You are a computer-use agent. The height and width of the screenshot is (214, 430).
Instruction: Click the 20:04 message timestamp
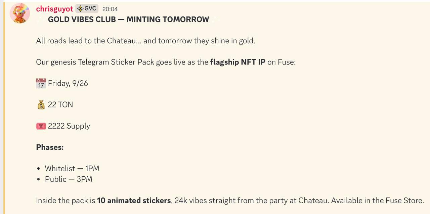point(110,9)
